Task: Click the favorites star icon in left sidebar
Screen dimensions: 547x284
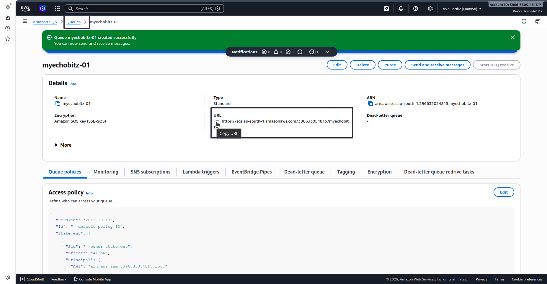Action: point(8,39)
